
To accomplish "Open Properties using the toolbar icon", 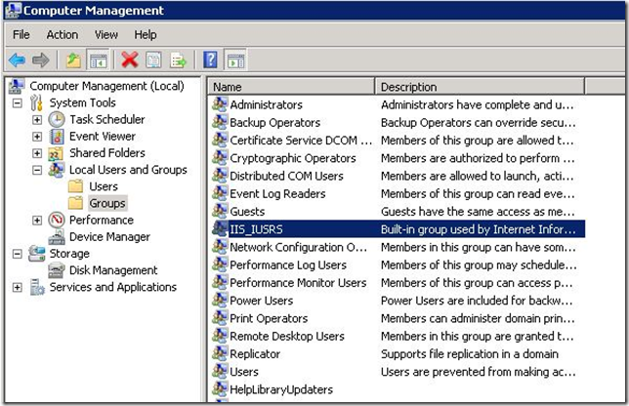I will pos(153,60).
